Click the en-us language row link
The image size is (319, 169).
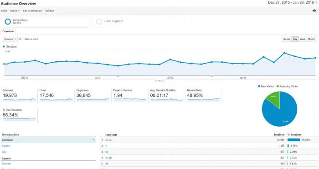[108, 140]
